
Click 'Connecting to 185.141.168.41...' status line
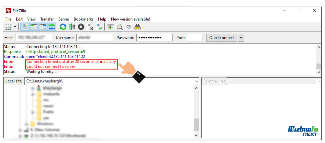(53, 47)
